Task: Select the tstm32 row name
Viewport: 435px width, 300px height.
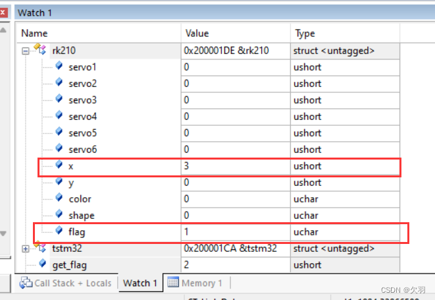Action: pyautogui.click(x=67, y=249)
